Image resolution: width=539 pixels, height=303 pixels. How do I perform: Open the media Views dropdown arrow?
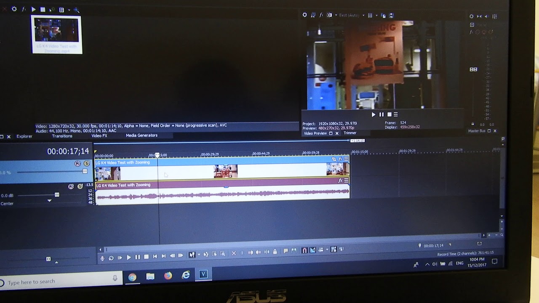pos(69,10)
